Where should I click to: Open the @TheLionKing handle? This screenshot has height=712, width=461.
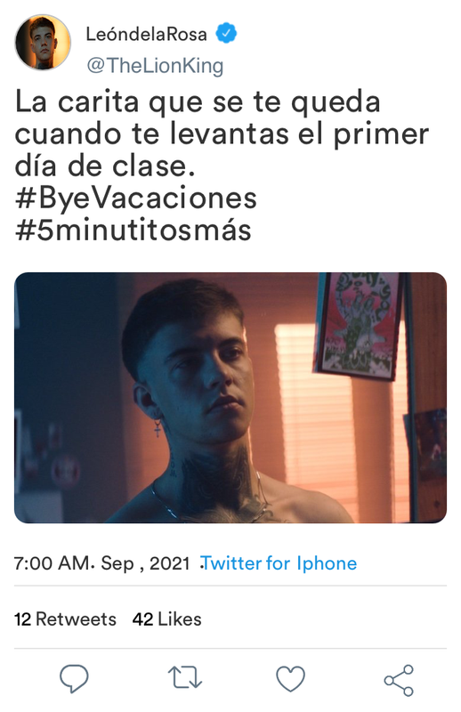point(155,65)
